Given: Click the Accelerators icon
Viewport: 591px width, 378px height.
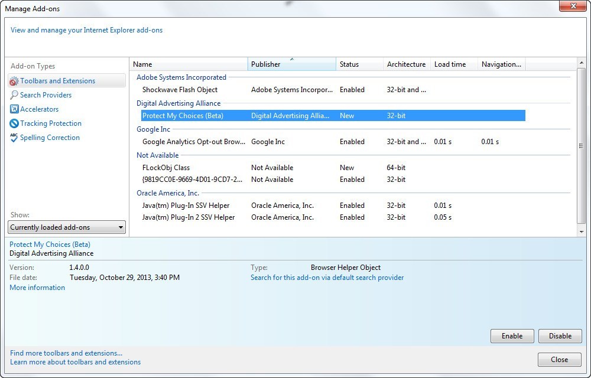Looking at the screenshot, I should click(x=14, y=109).
